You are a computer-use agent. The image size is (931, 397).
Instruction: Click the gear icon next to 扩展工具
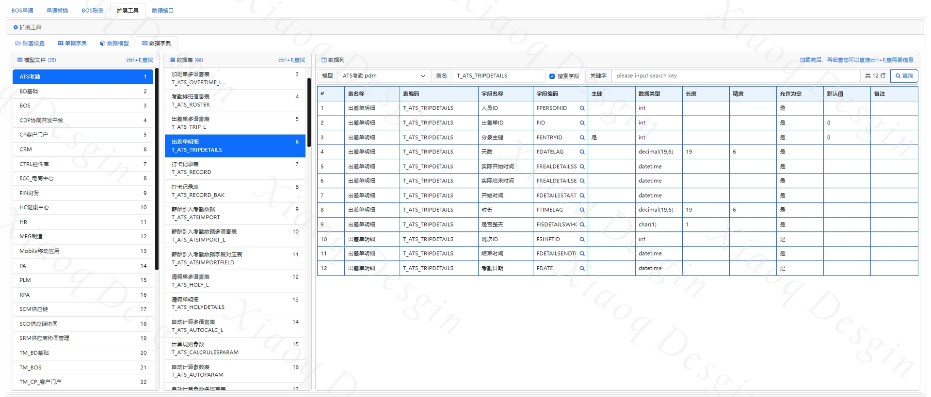pos(16,27)
